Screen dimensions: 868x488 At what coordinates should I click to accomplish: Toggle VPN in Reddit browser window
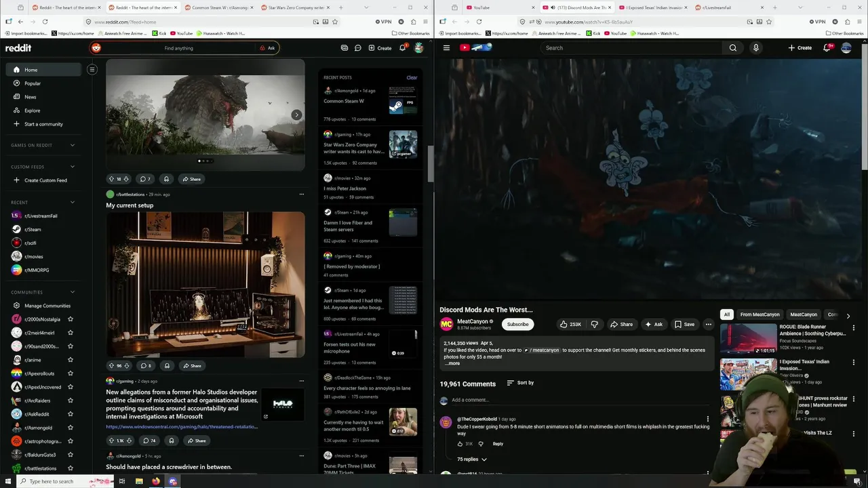383,22
